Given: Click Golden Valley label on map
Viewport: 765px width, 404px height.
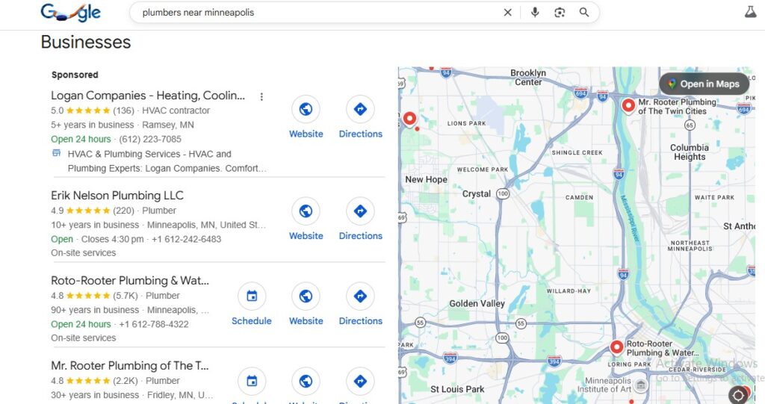Looking at the screenshot, I should point(477,303).
